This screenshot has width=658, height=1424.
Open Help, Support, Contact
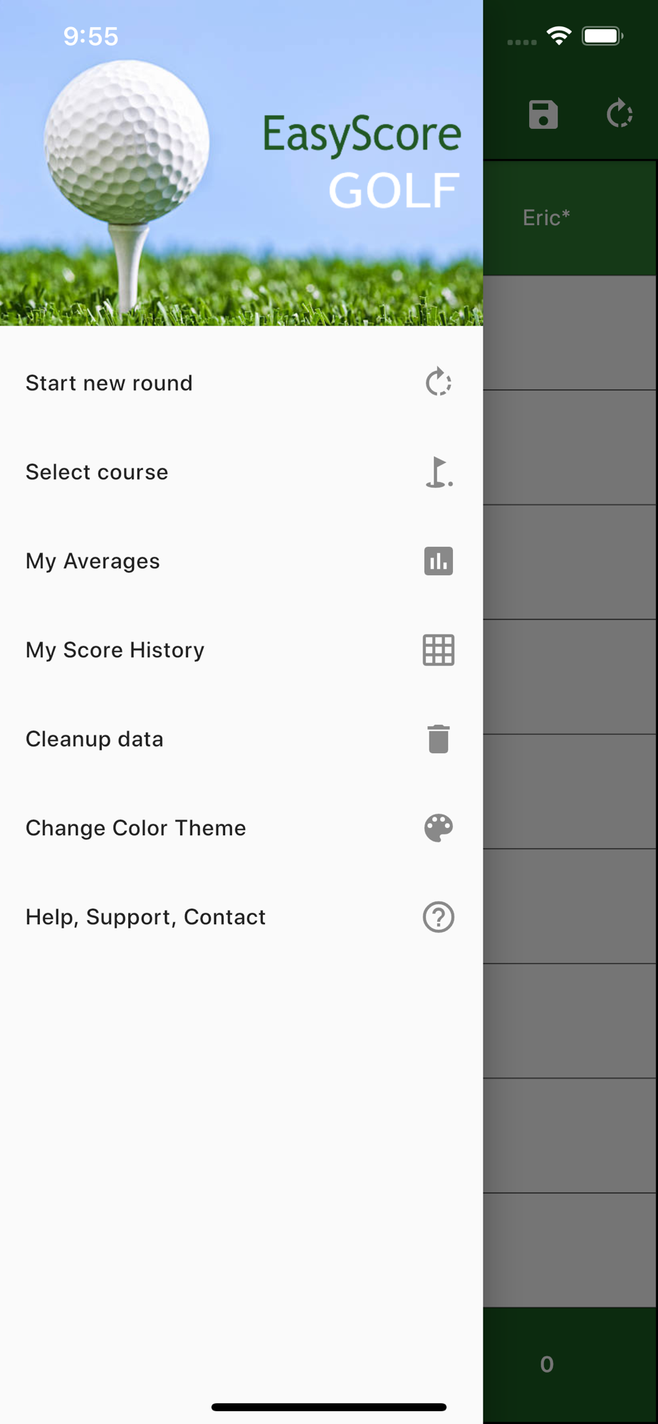point(241,917)
